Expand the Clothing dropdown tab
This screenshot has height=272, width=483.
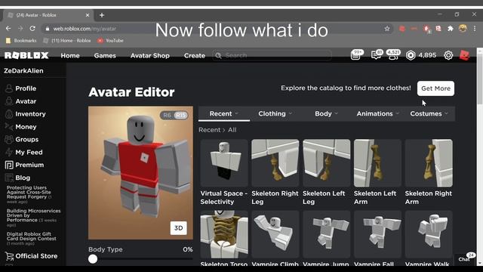pyautogui.click(x=275, y=114)
